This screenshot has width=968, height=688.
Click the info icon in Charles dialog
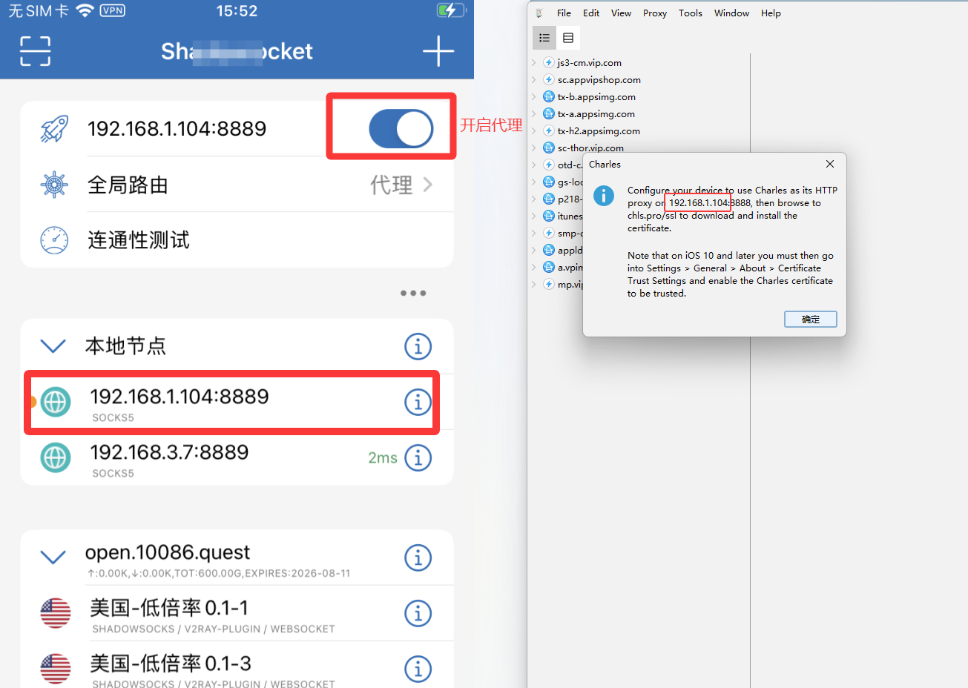604,196
